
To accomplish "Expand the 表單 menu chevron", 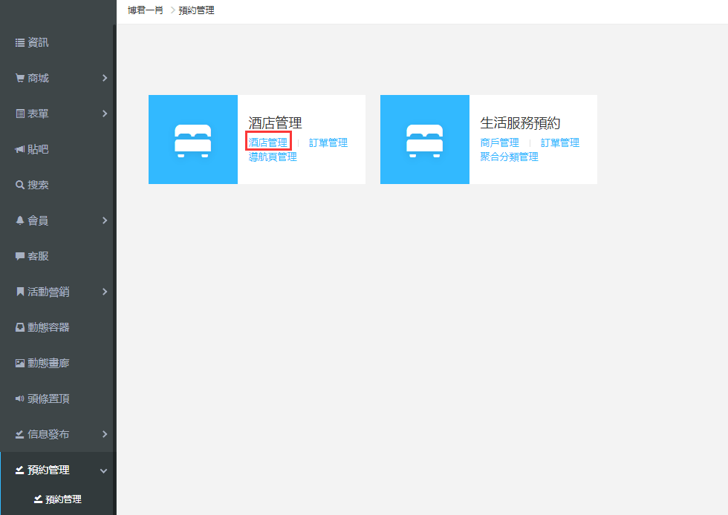I will (x=105, y=114).
